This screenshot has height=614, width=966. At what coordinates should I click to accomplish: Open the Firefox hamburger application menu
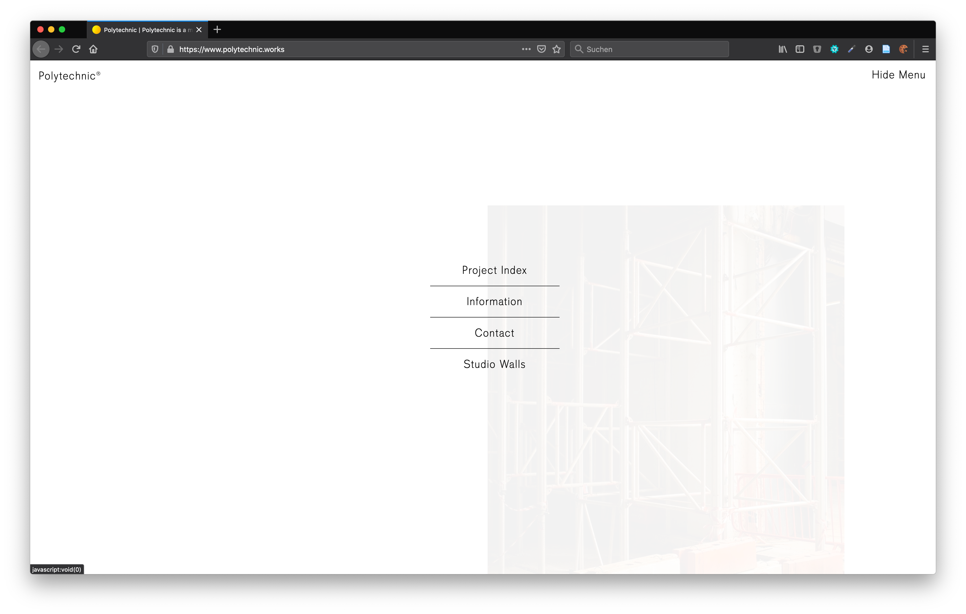[x=926, y=49]
